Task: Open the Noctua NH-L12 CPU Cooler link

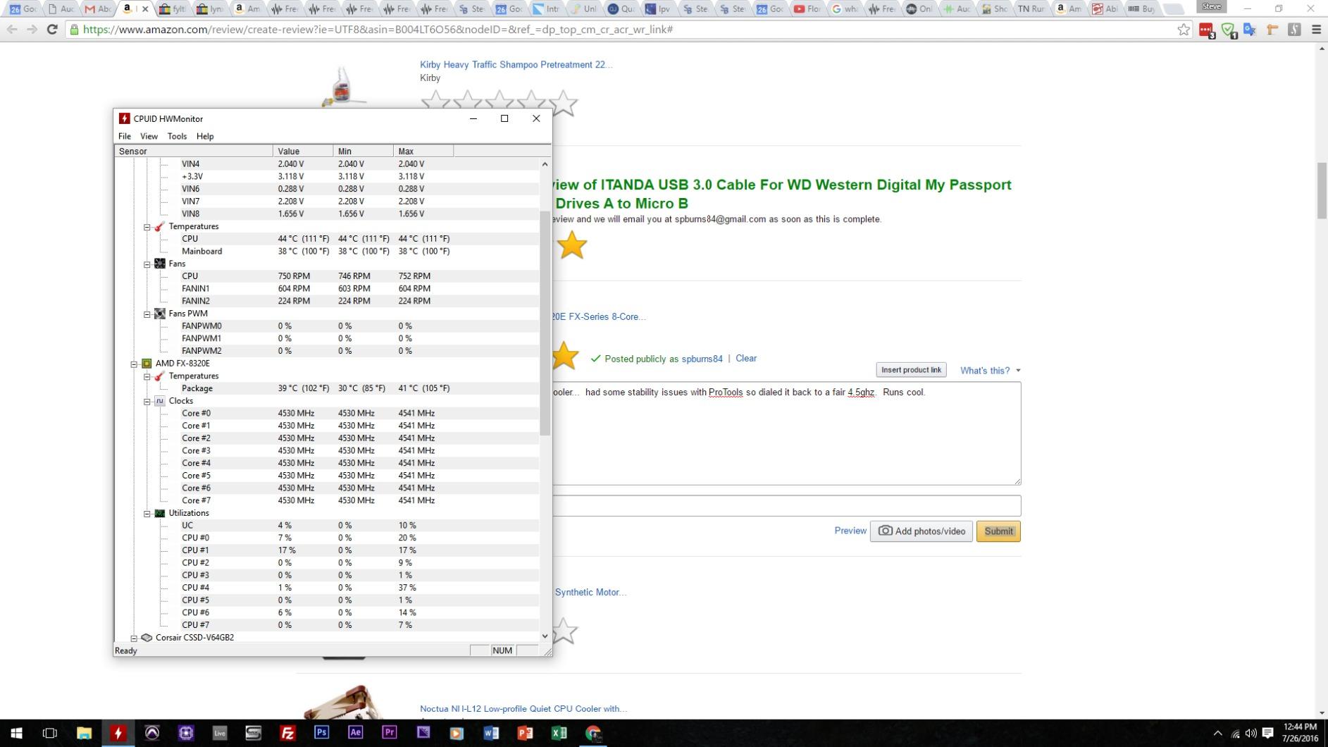Action: pos(523,709)
